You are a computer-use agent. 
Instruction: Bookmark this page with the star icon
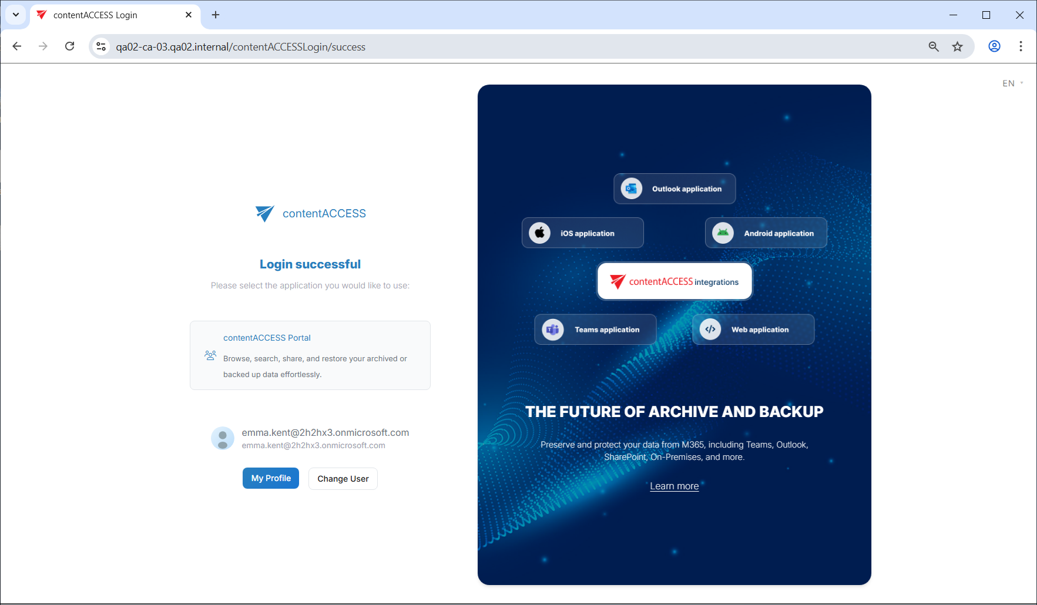click(958, 46)
